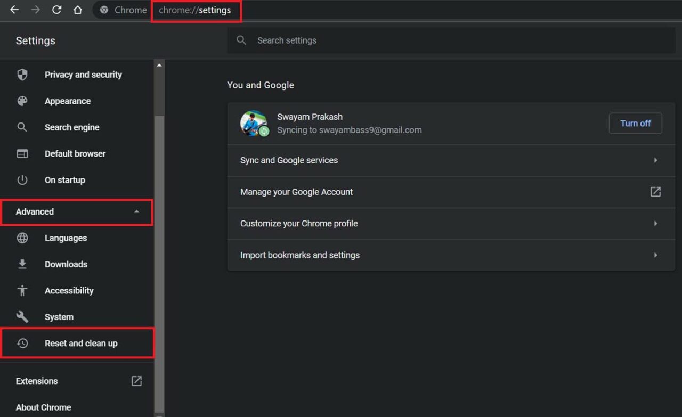Click the Accessibility person icon

[x=22, y=290]
